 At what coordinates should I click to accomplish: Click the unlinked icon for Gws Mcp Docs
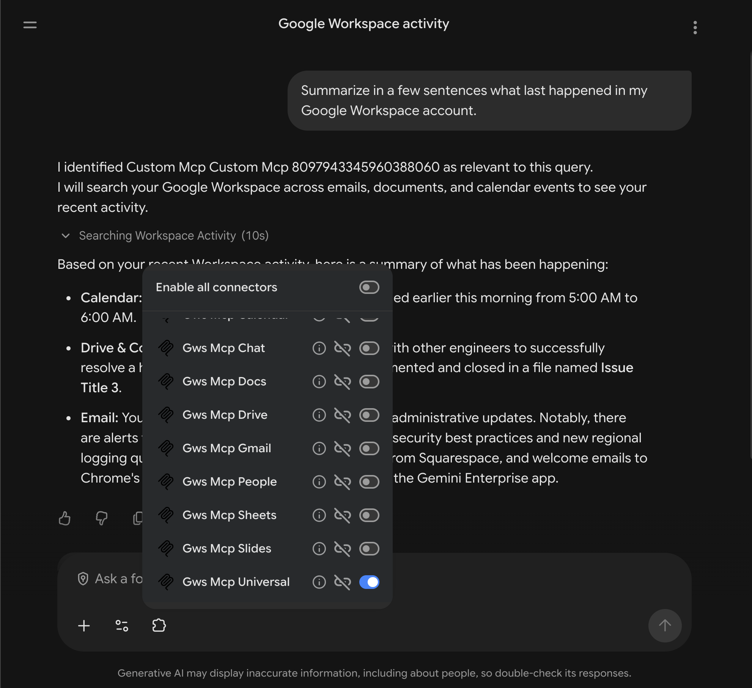(342, 382)
